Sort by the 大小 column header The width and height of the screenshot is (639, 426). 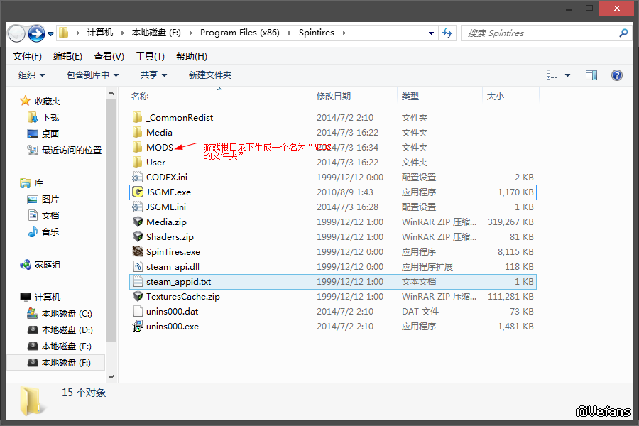point(496,97)
